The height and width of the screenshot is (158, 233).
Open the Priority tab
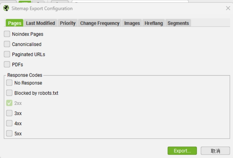pos(68,23)
